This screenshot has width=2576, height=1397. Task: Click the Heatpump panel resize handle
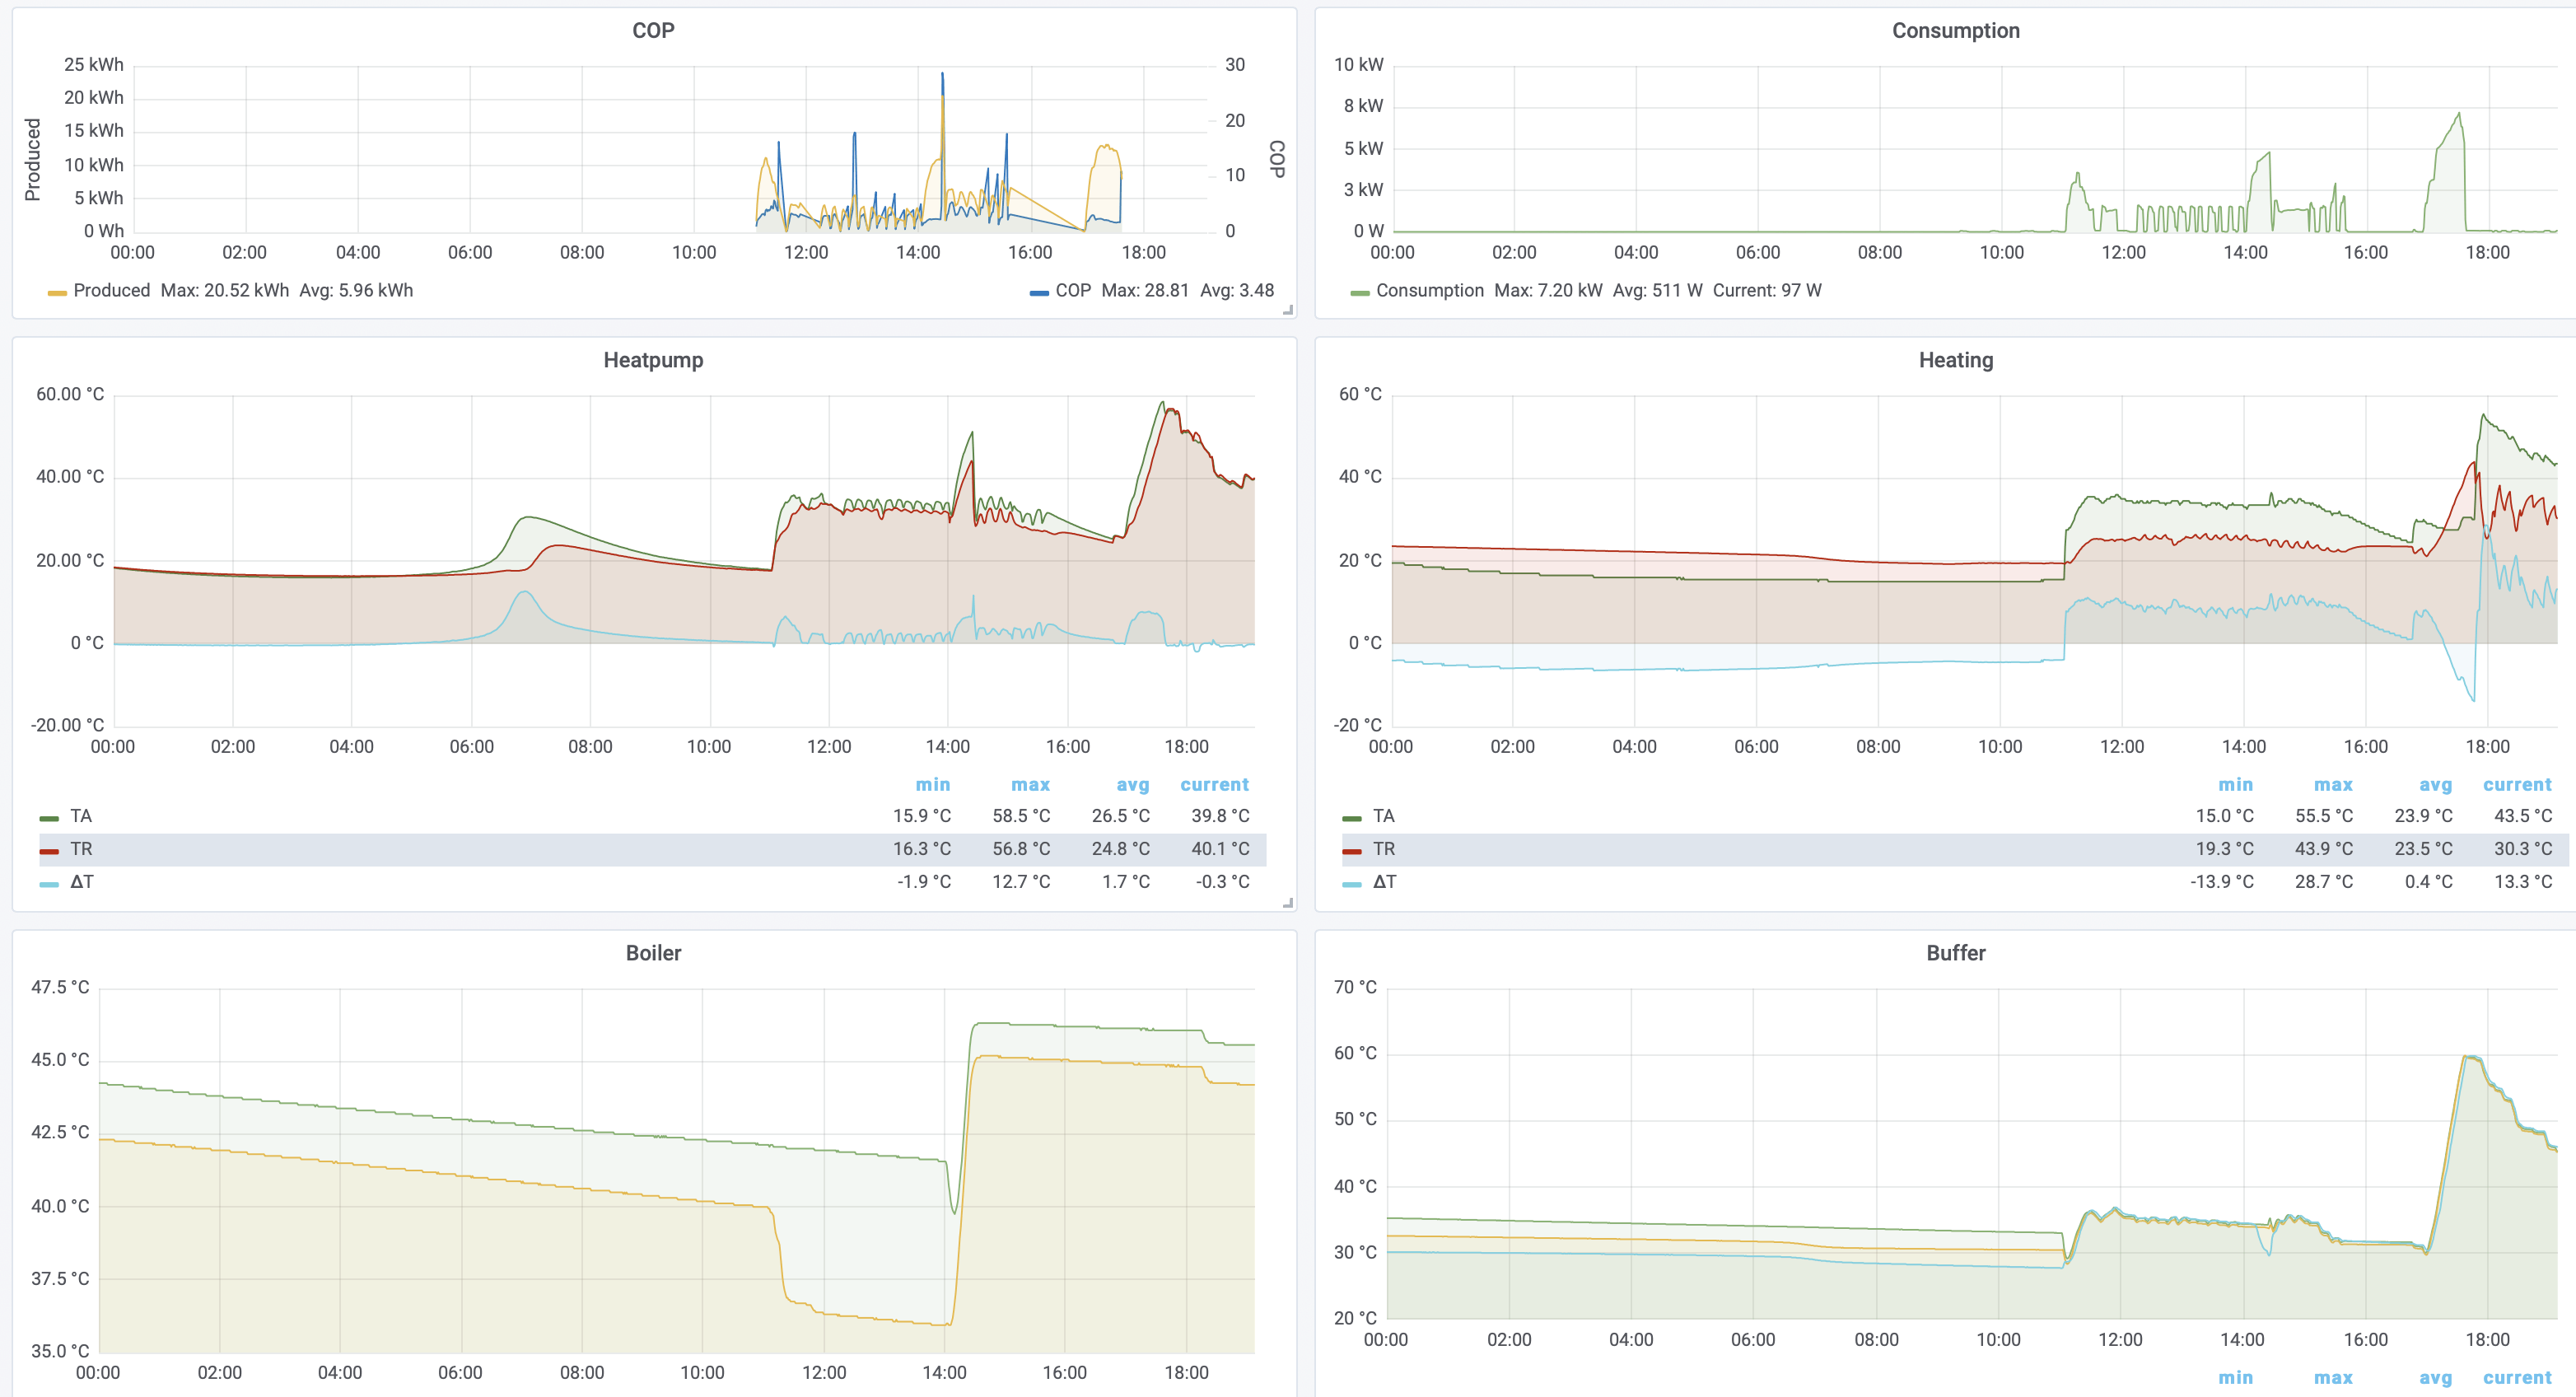(1288, 903)
